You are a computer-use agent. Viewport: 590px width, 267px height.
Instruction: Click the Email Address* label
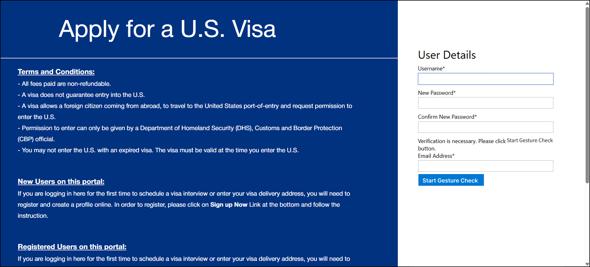[436, 156]
